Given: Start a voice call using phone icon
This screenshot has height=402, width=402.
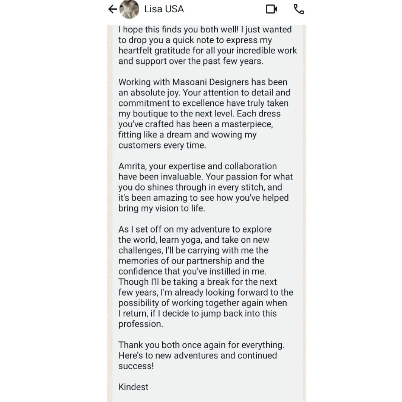Looking at the screenshot, I should pos(299,9).
